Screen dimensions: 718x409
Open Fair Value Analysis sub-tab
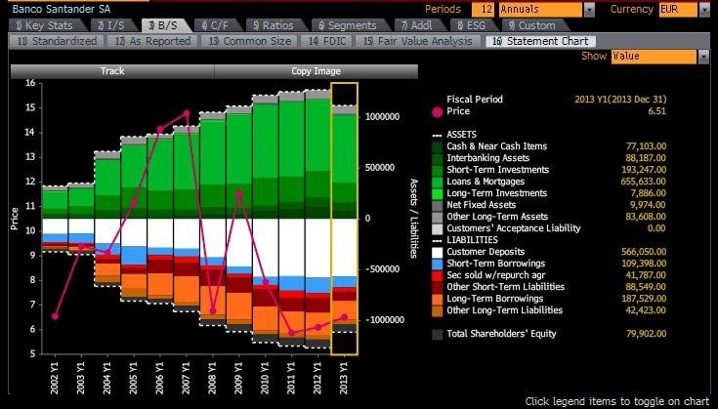point(418,41)
